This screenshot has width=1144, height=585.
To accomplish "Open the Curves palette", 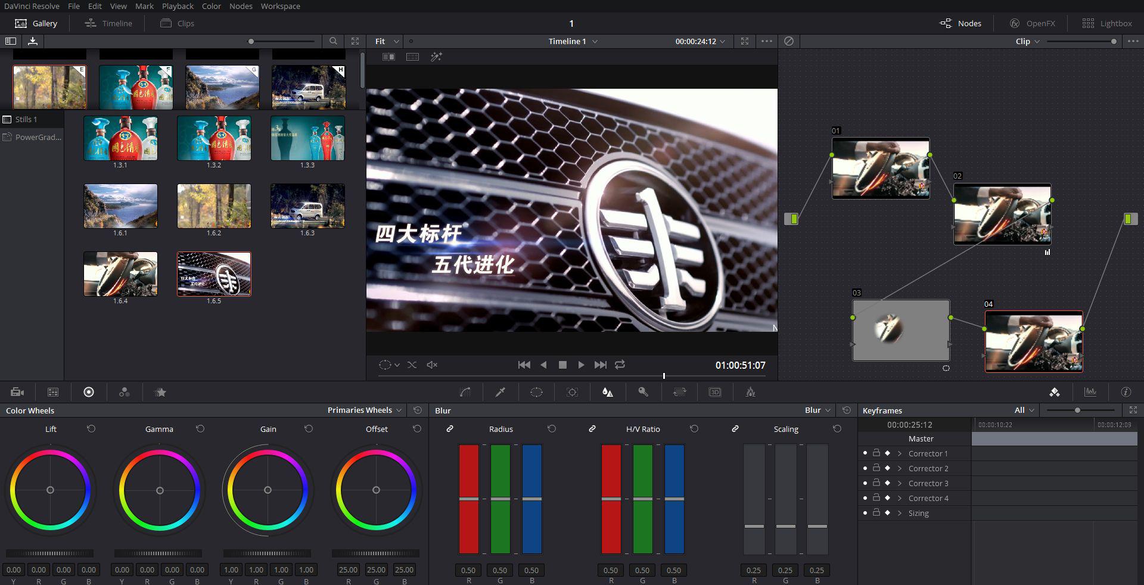I will pos(465,392).
